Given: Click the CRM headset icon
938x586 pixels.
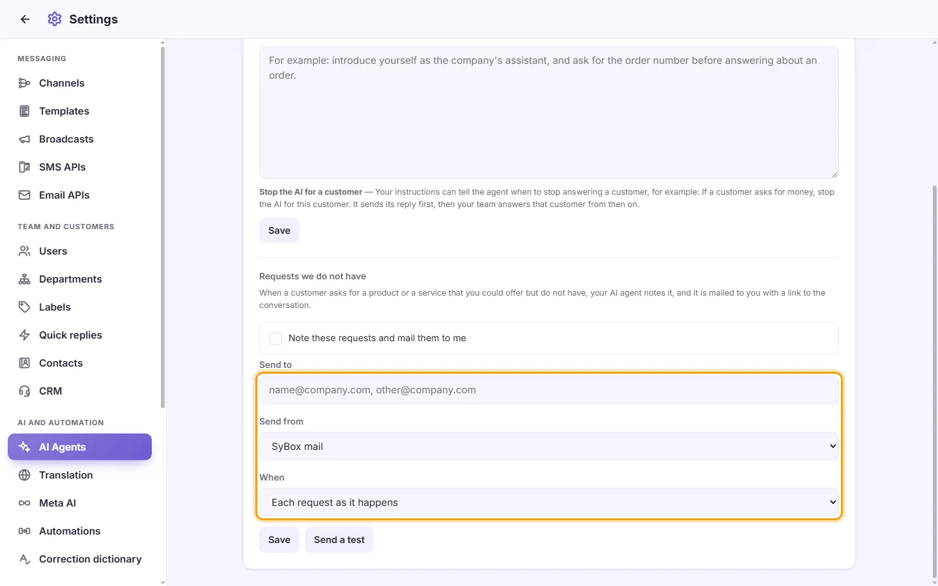Looking at the screenshot, I should point(24,391).
